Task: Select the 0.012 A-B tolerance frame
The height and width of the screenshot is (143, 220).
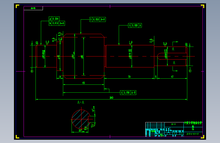Action: click(57, 23)
